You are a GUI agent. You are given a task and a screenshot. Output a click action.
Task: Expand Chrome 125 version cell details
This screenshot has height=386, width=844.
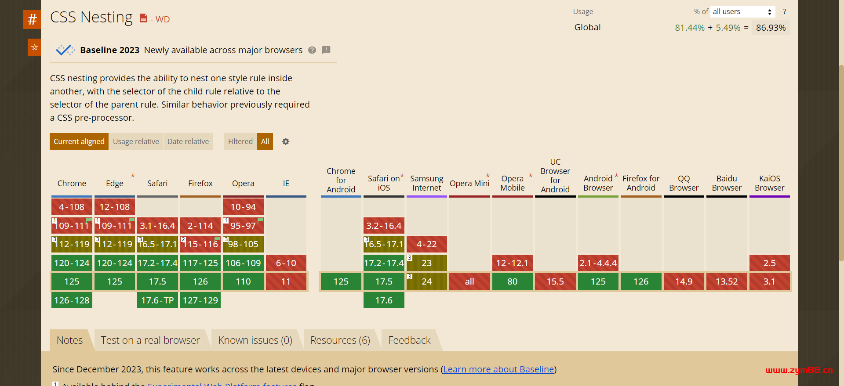(x=72, y=281)
